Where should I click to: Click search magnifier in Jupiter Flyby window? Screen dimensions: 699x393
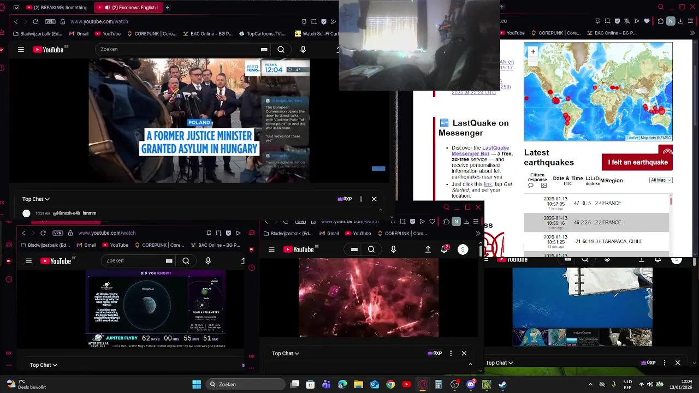(x=186, y=261)
